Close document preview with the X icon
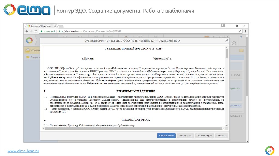The width and height of the screenshot is (279, 156). click(x=227, y=40)
